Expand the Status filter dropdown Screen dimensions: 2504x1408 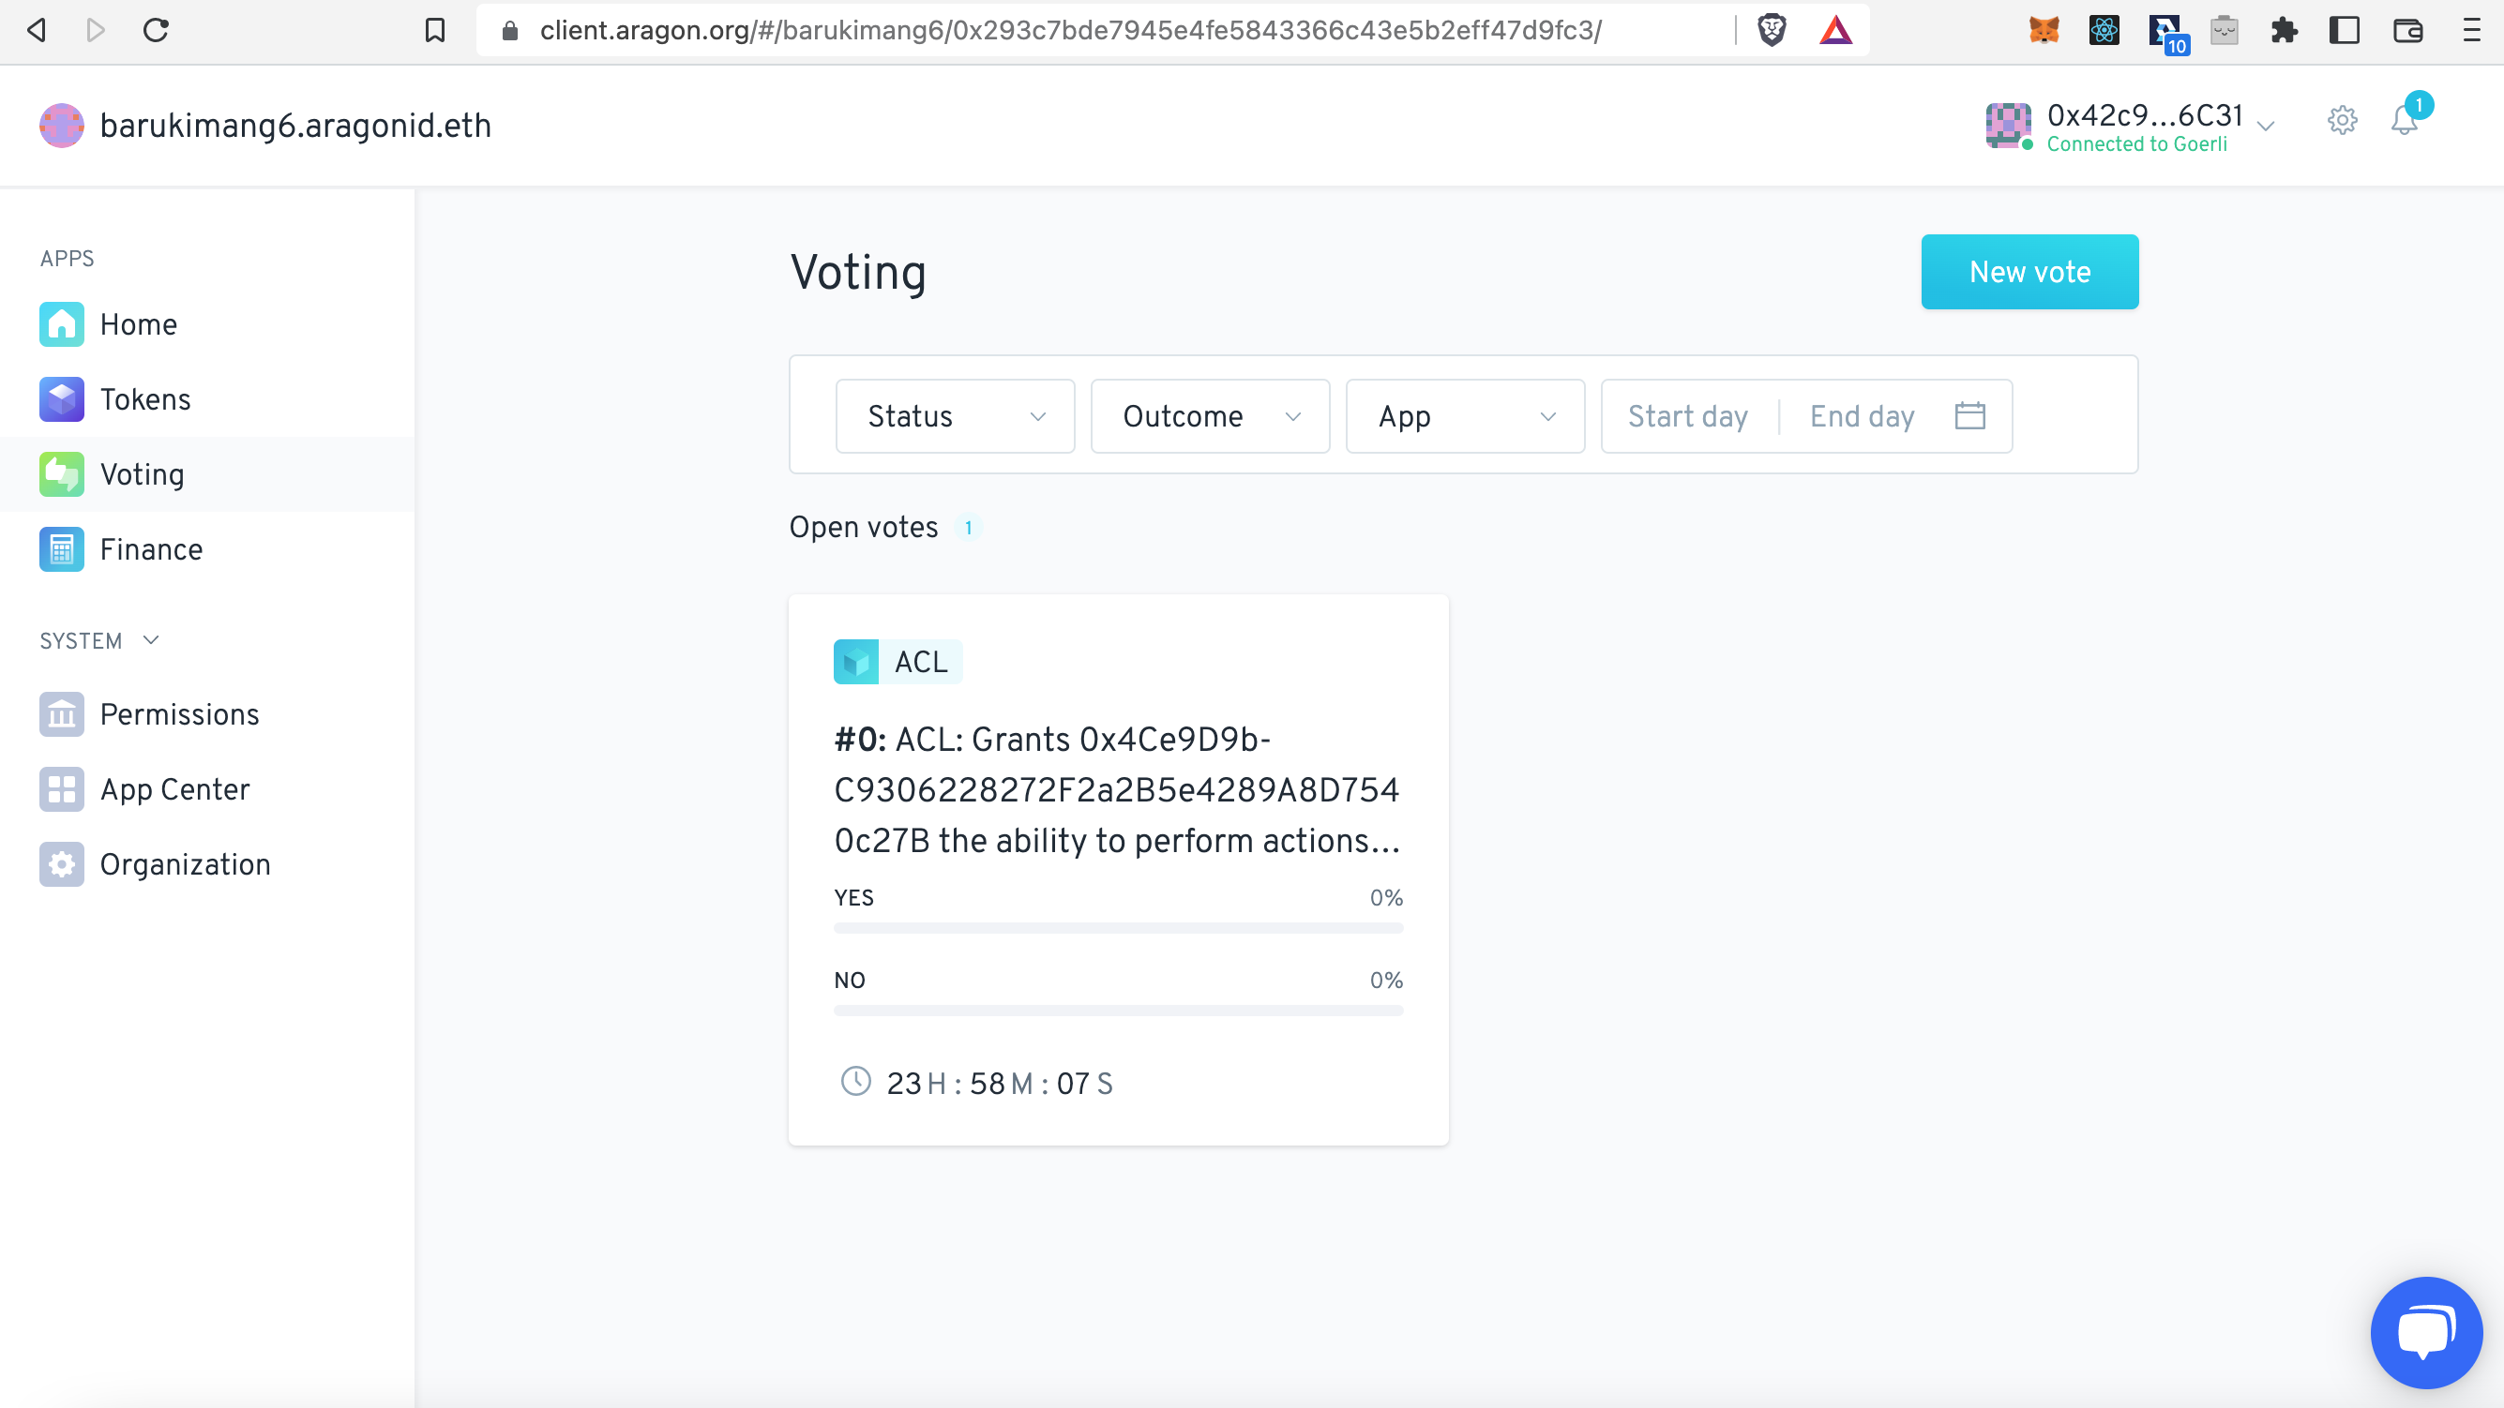click(x=955, y=416)
